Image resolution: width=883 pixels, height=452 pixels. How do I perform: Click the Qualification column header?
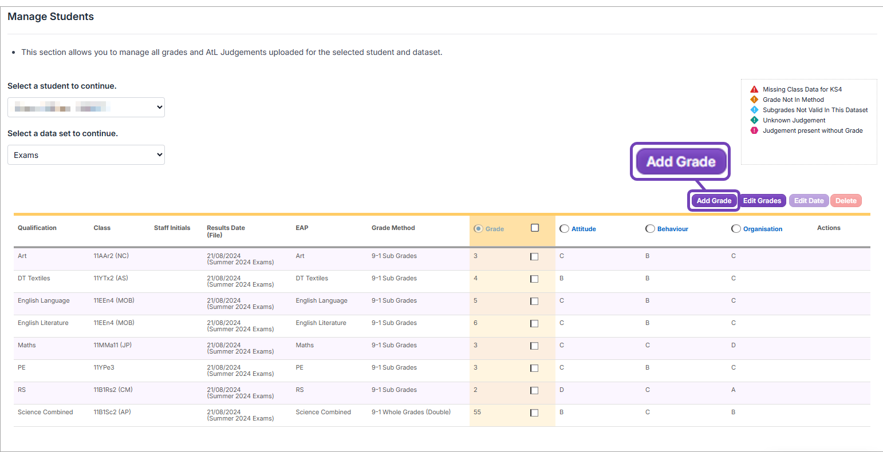point(37,228)
